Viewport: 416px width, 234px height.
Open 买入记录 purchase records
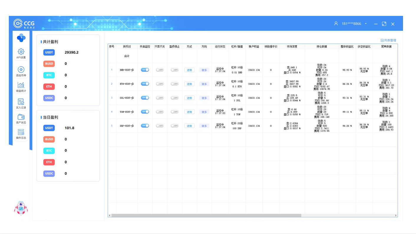[x=21, y=103]
